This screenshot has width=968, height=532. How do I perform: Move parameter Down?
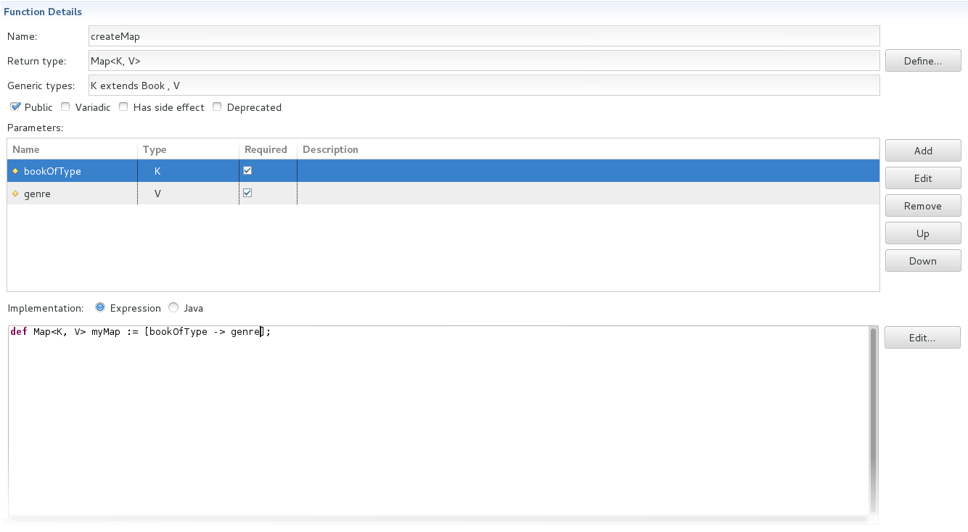923,261
